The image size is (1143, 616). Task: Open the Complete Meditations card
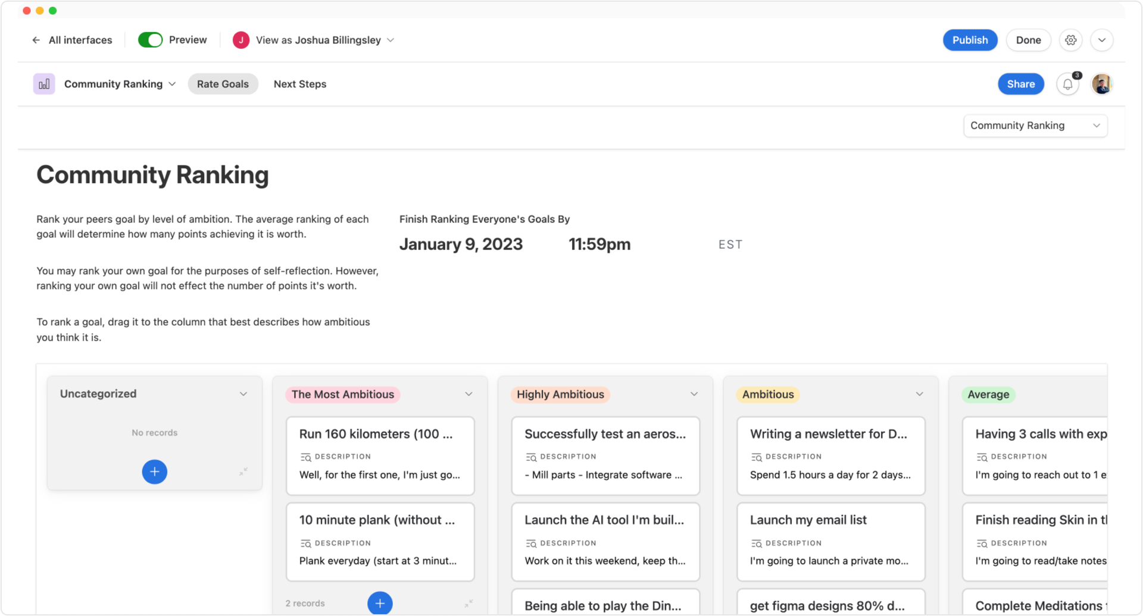(1035, 602)
